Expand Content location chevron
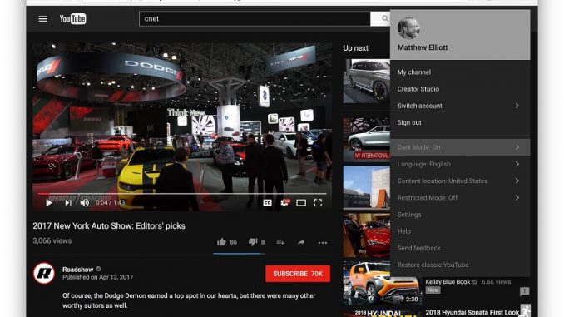 click(517, 181)
